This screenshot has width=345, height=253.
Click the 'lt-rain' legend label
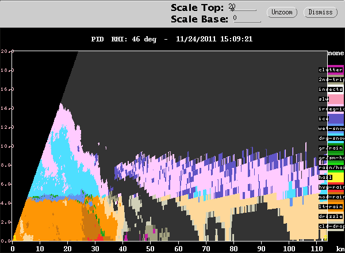(331, 206)
